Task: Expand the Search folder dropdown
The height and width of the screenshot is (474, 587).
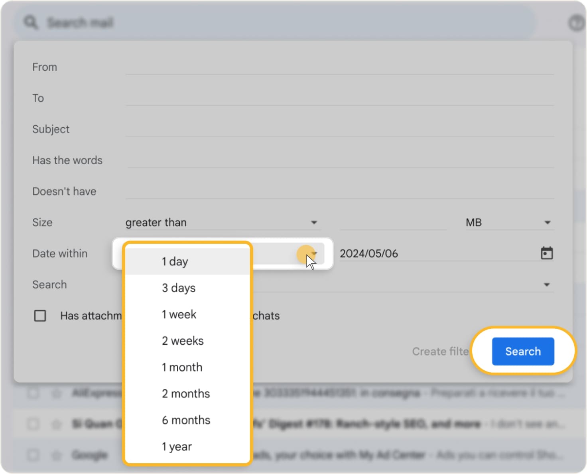Action: coord(547,284)
